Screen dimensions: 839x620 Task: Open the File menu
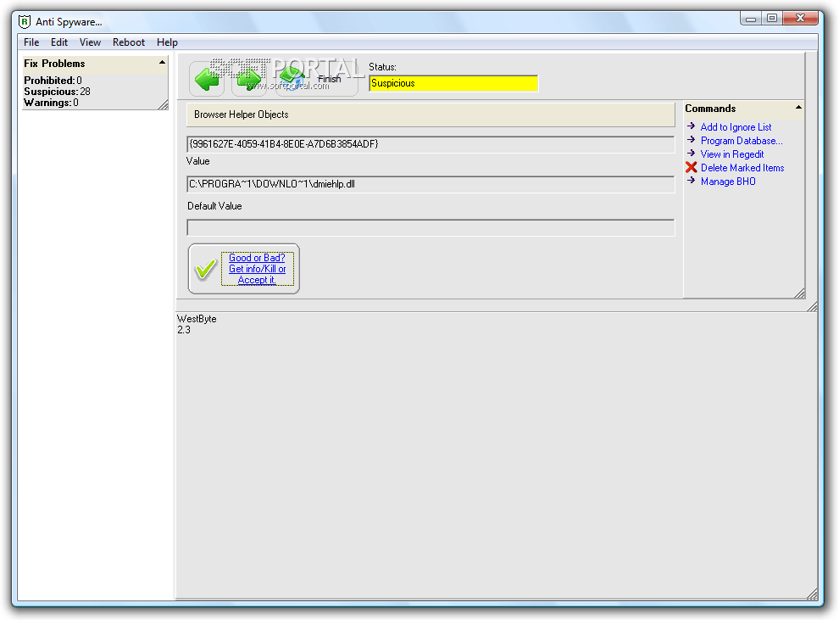(x=31, y=42)
